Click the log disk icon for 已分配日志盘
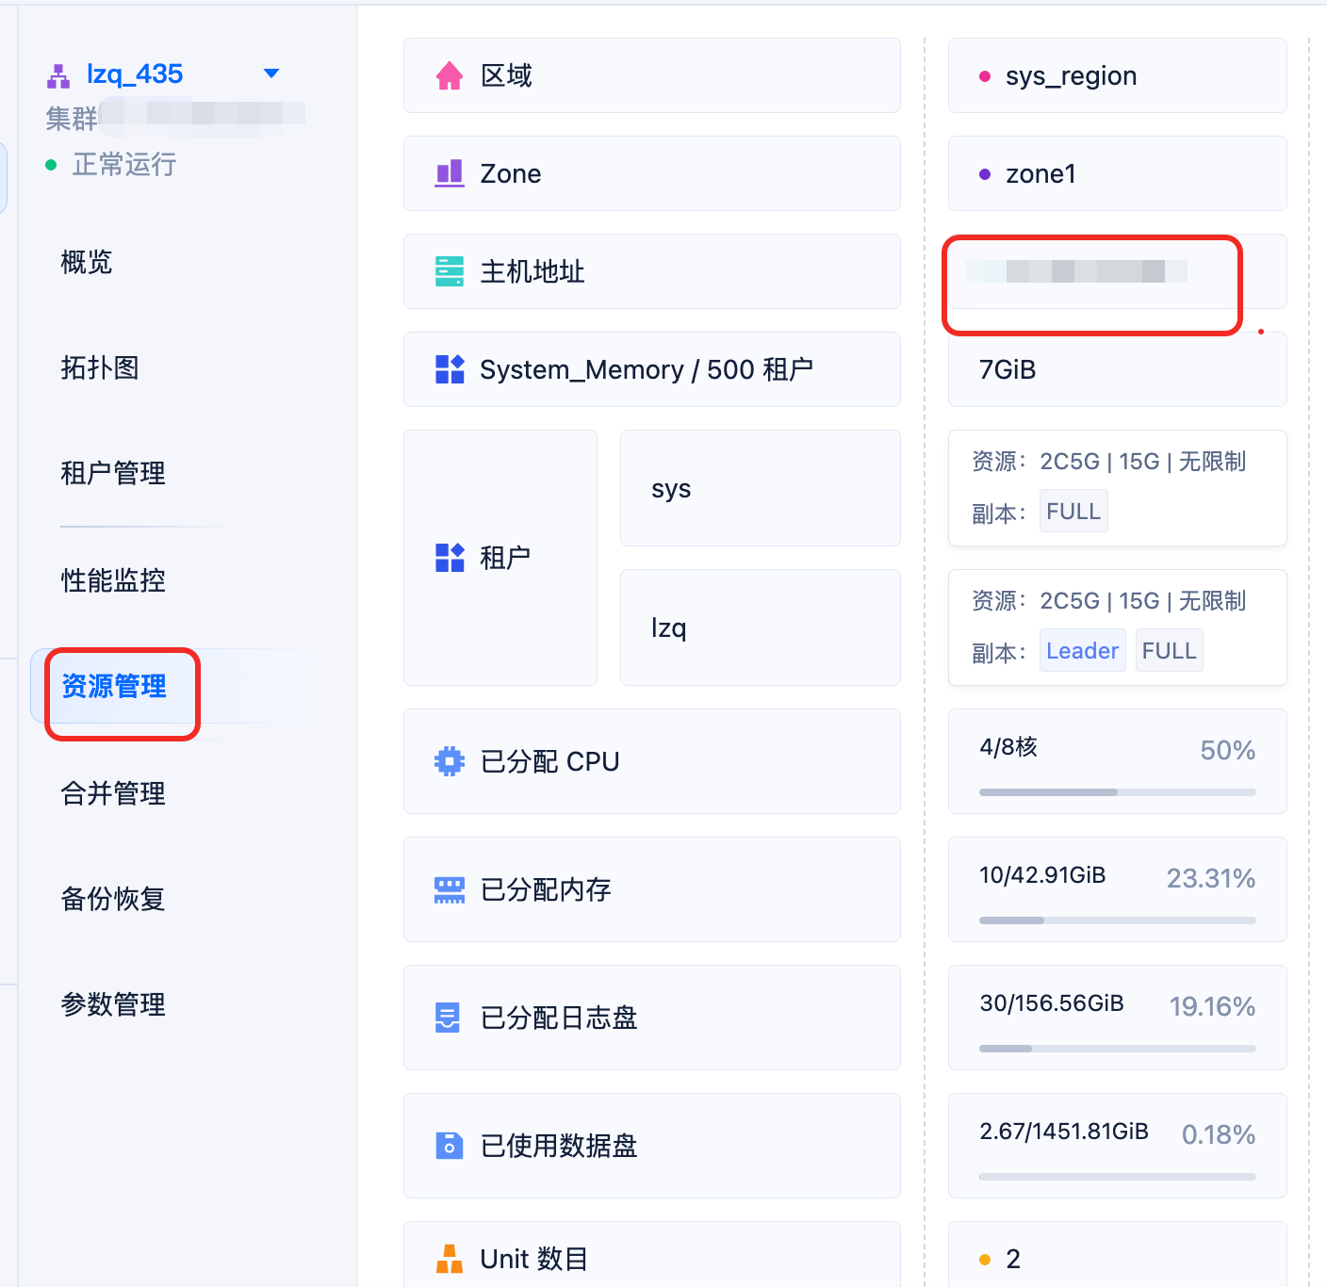 [x=448, y=1018]
